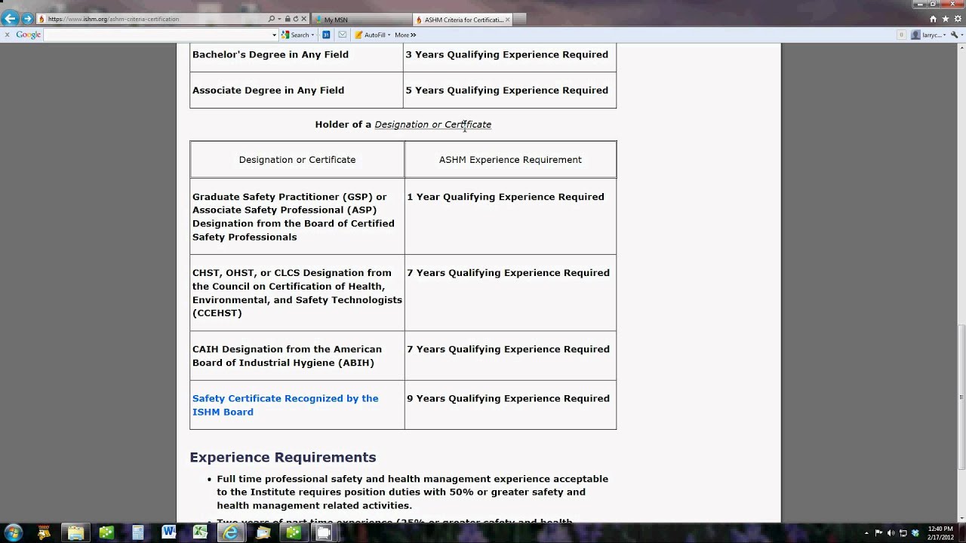This screenshot has width=966, height=543.
Task: Close the Google Toolbar with its X
Action: [x=7, y=35]
